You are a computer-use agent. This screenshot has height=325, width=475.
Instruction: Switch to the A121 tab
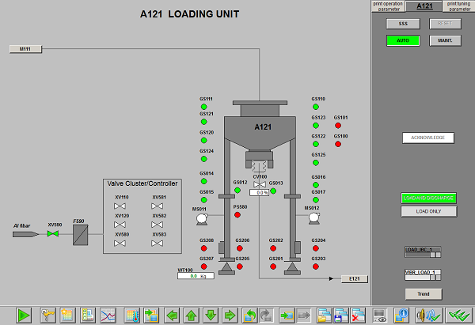click(424, 6)
